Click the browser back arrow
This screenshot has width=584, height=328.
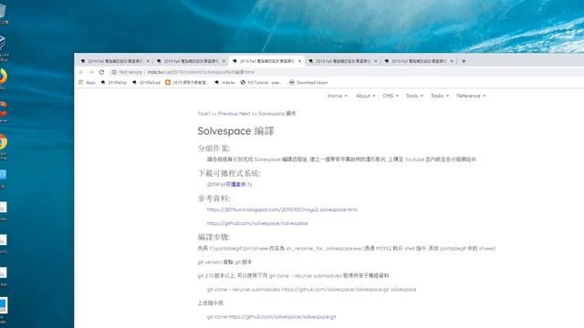pyautogui.click(x=81, y=72)
